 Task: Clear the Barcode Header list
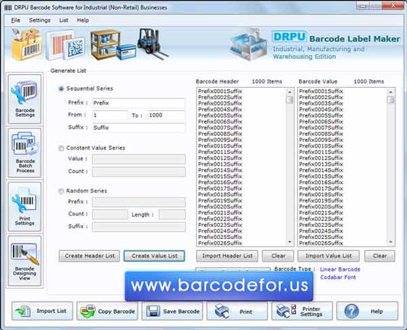click(x=278, y=256)
